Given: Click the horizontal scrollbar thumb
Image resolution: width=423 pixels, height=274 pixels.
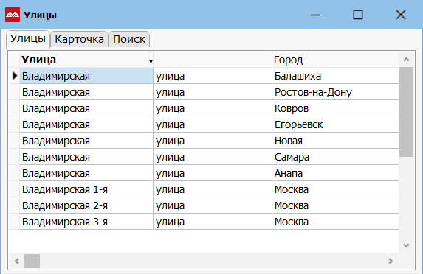Looking at the screenshot, I should click(x=32, y=261).
